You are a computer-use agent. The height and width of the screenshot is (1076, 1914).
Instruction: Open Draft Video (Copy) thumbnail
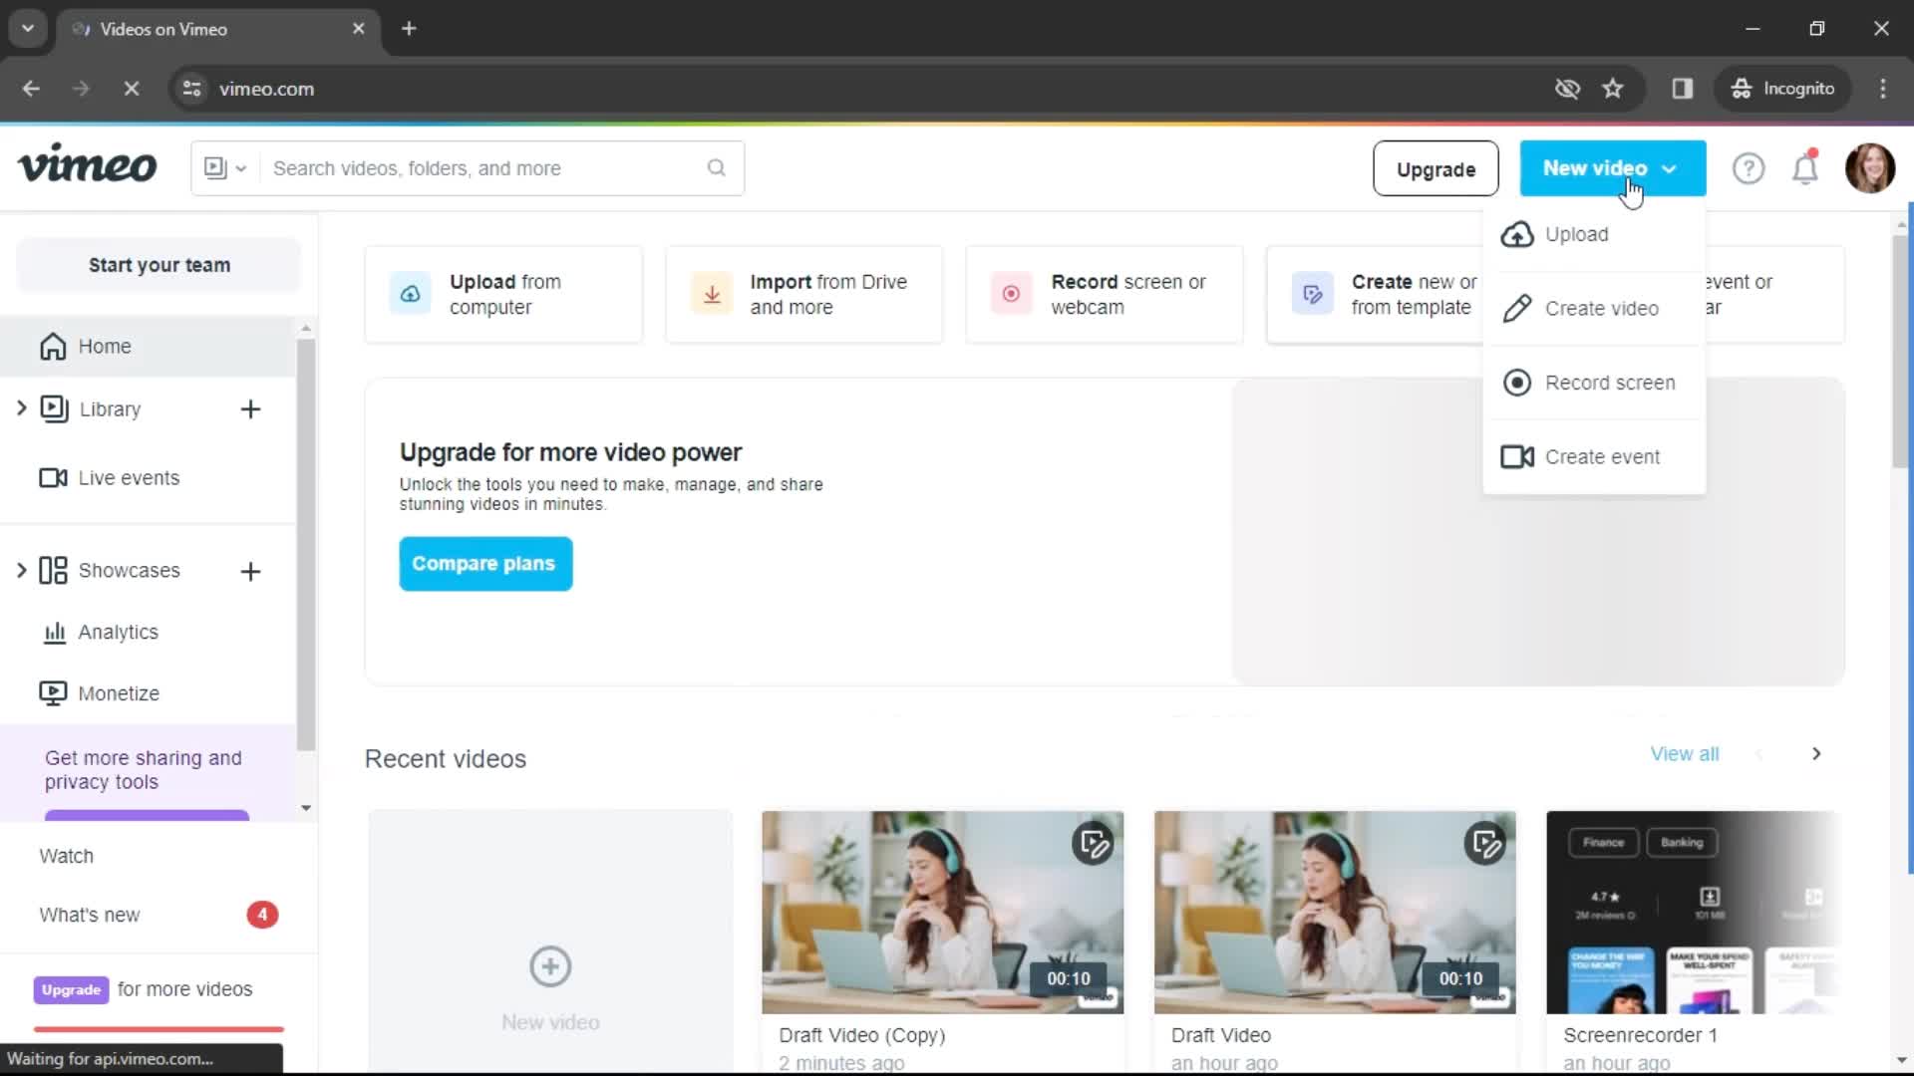942,913
